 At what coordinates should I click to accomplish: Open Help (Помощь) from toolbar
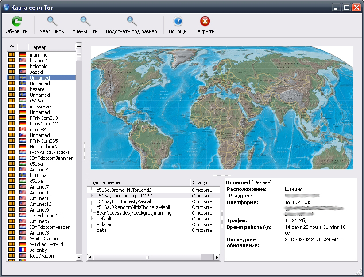click(178, 21)
